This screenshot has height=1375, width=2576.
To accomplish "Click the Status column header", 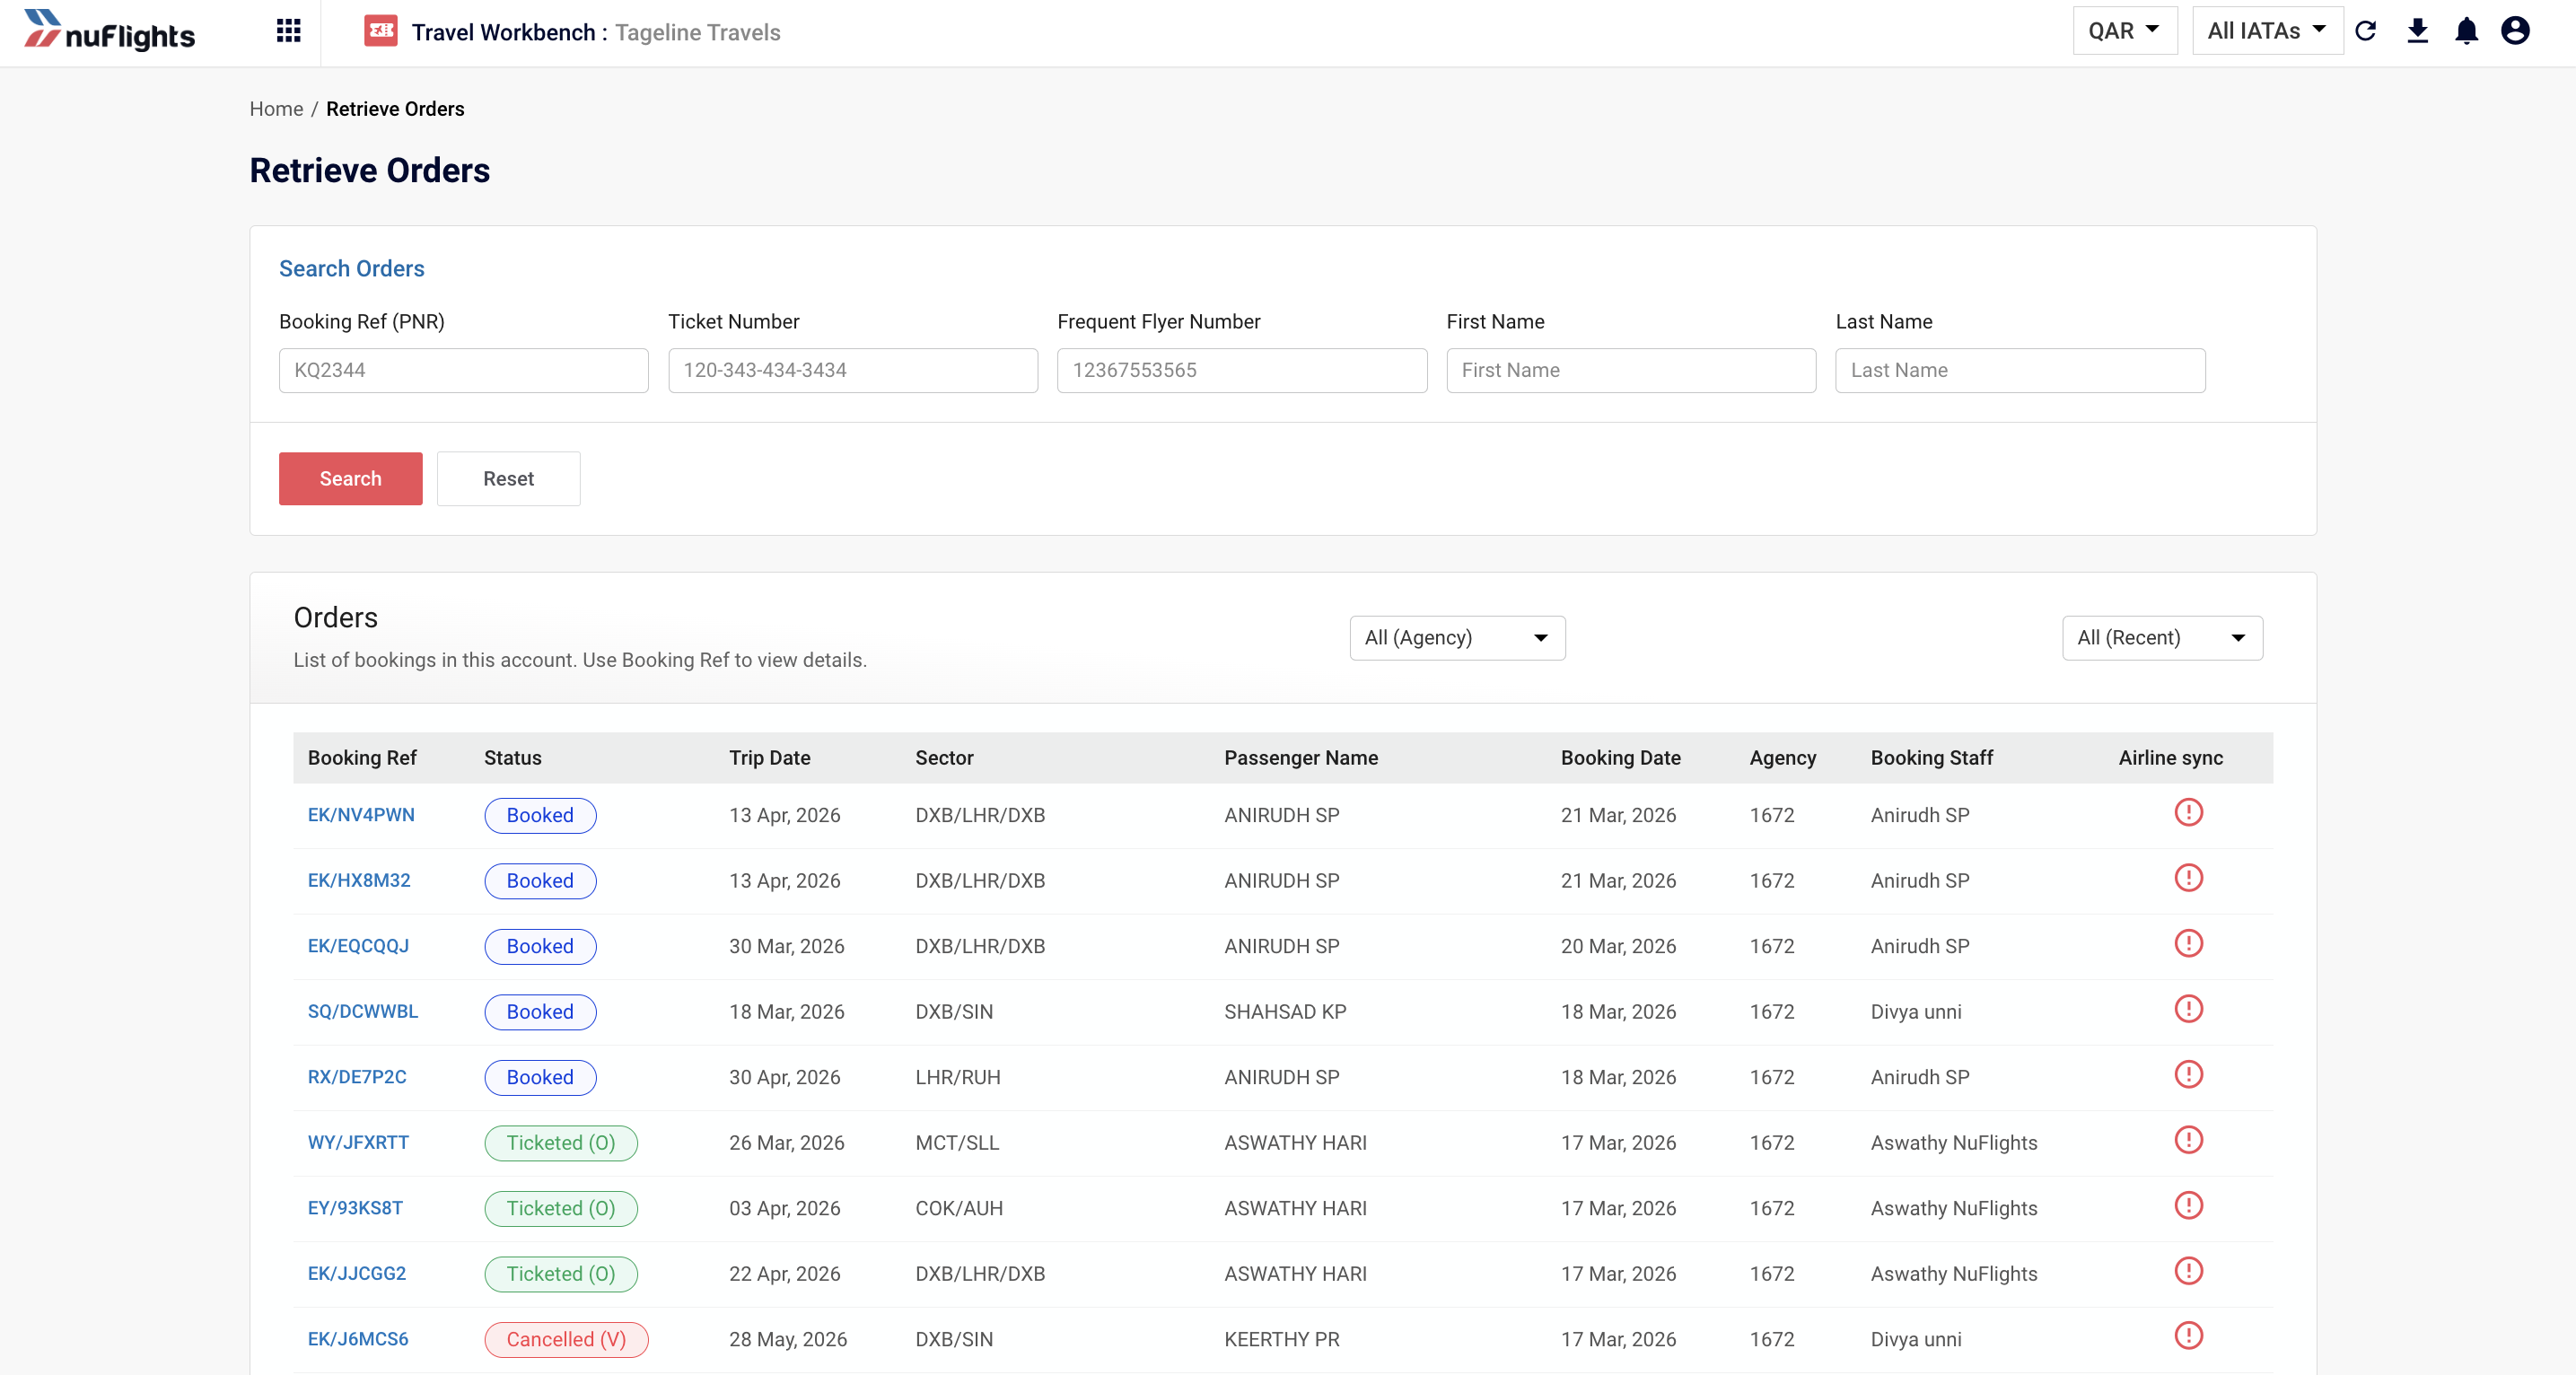I will 513,758.
